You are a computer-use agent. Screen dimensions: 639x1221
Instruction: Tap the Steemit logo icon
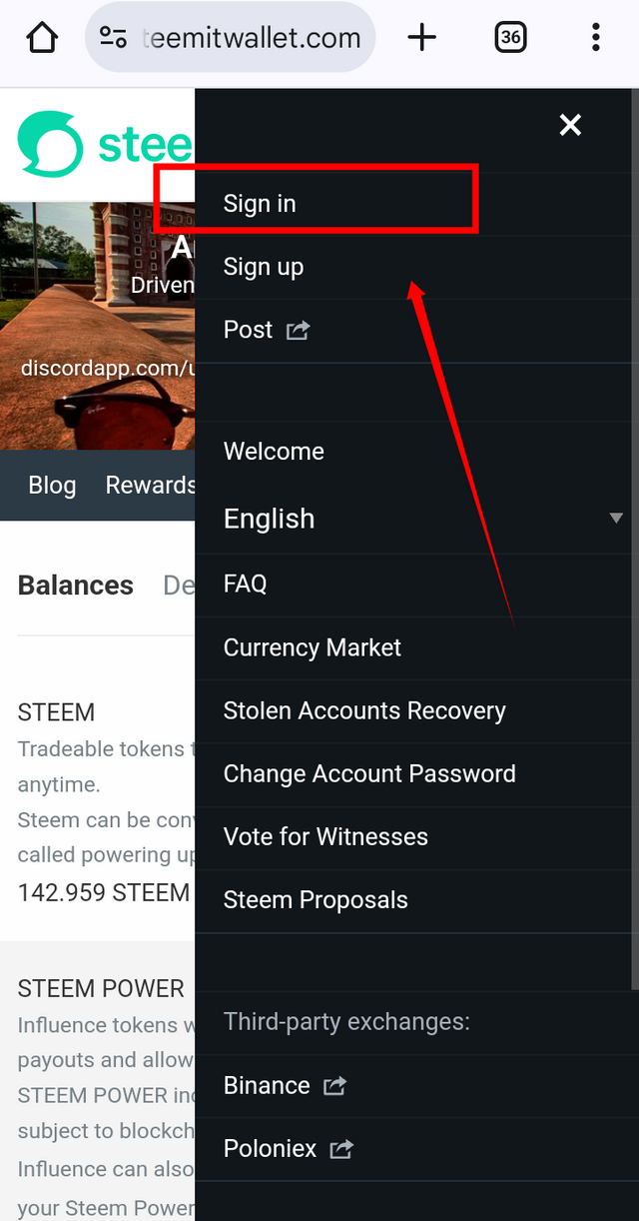[51, 145]
